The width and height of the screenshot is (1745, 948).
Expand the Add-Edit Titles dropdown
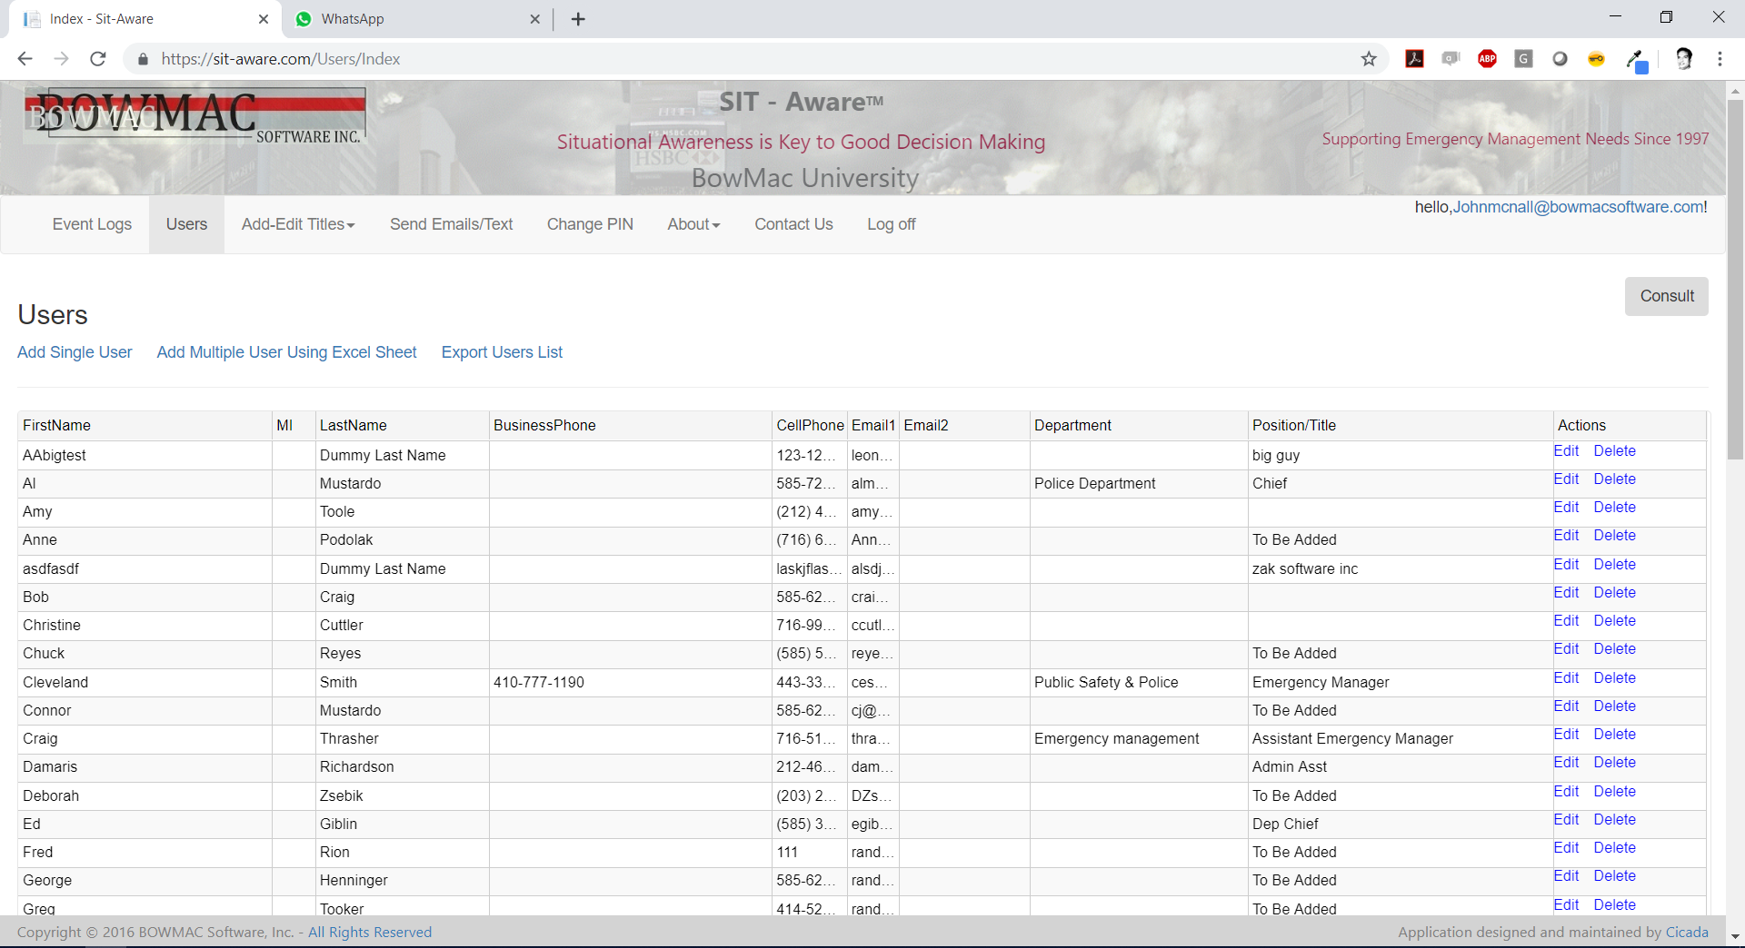(x=298, y=224)
